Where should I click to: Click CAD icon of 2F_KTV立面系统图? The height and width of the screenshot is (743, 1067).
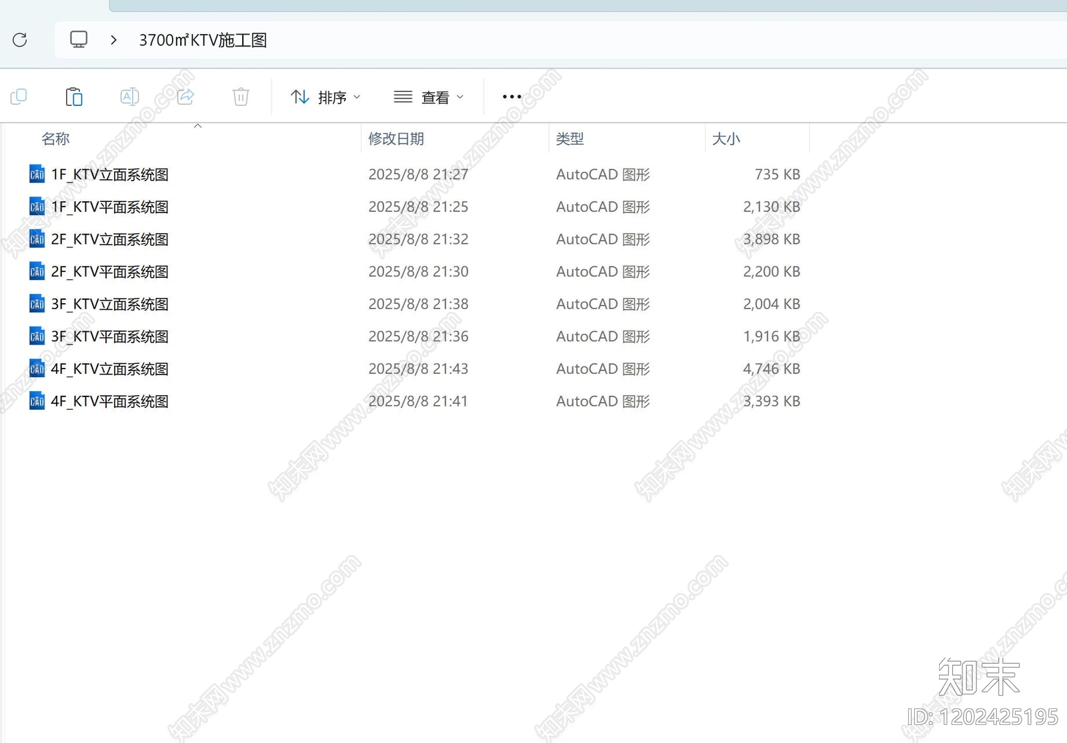pos(37,239)
